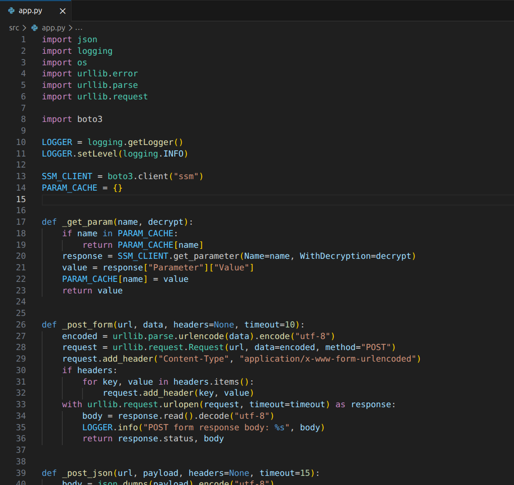
Task: Place cursor on empty line 15
Action: pyautogui.click(x=278, y=200)
